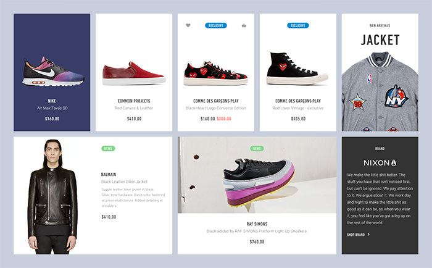Select the Raf Simons platform sneaker photo

257,175
